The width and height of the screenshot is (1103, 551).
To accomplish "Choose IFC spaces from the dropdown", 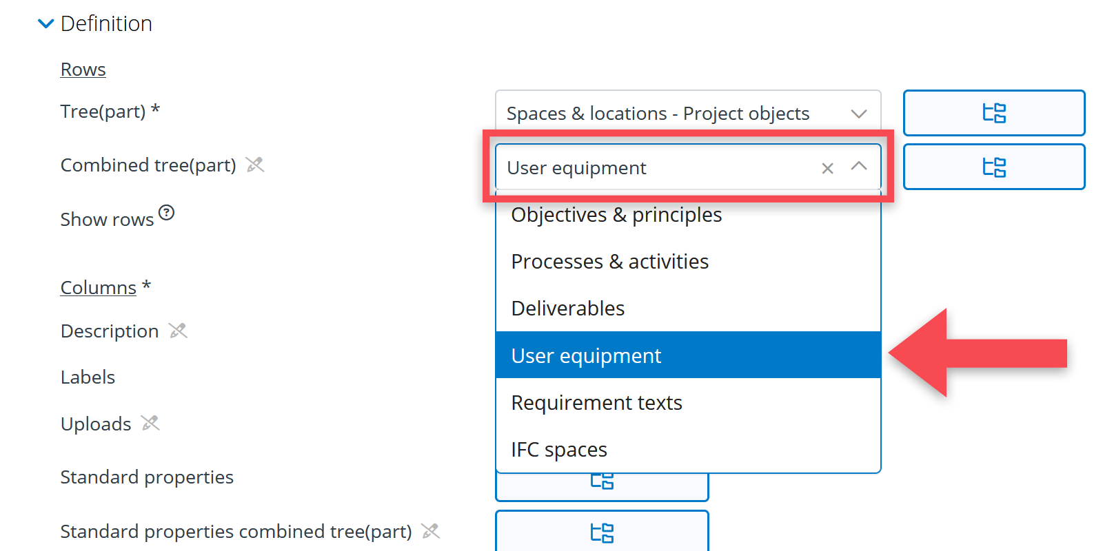I will [558, 450].
